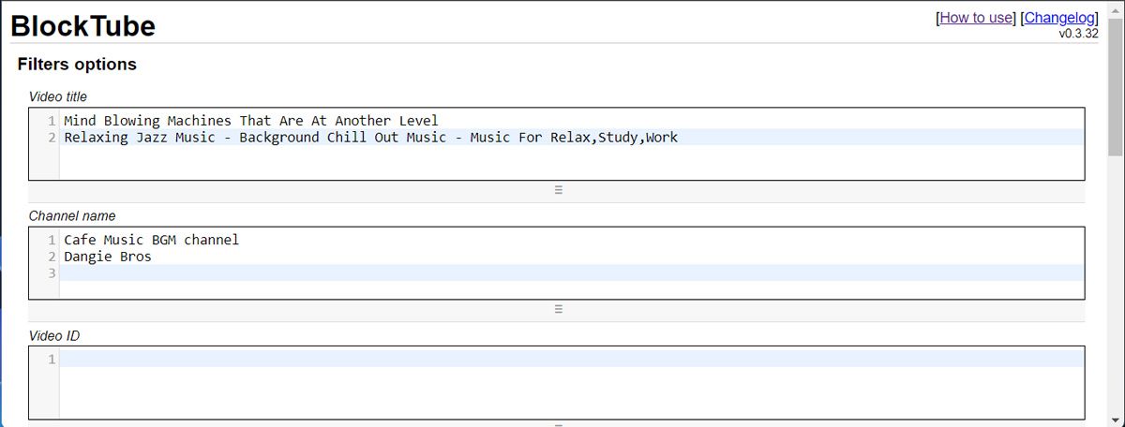This screenshot has height=427, width=1125.
Task: Click line number 3 in Channel name gutter
Action: (x=52, y=273)
